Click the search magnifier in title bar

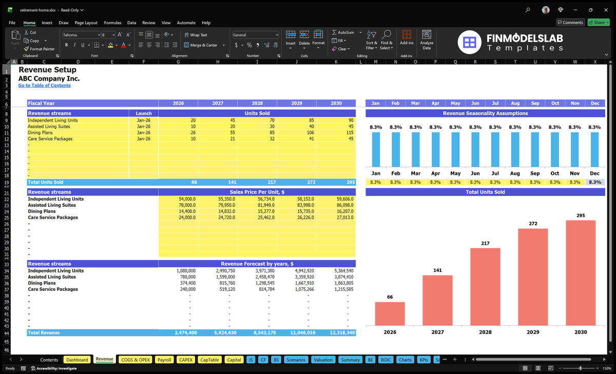coord(528,10)
